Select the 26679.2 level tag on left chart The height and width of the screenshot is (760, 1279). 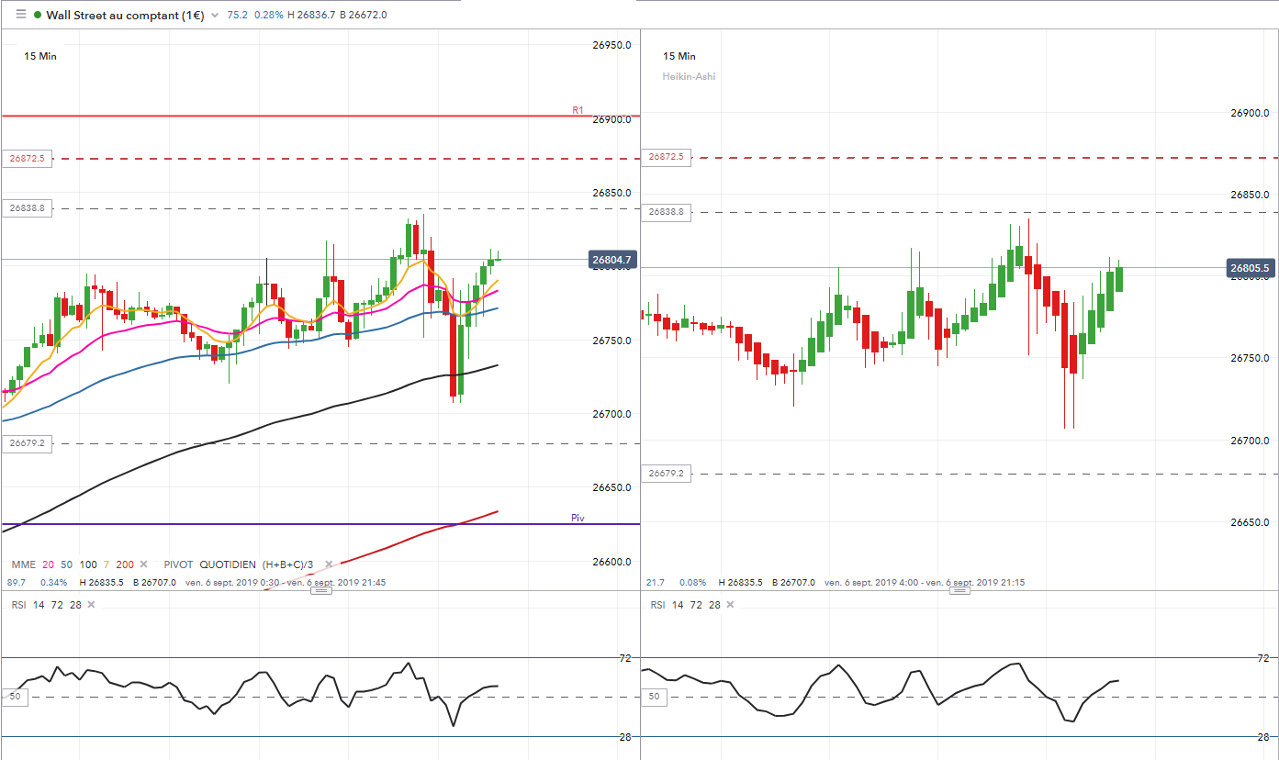(x=27, y=442)
